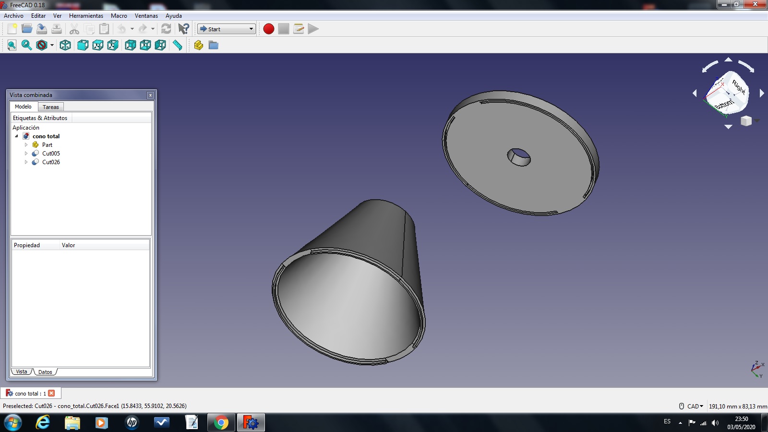The height and width of the screenshot is (432, 768).
Task: Open the draw style dropdown arrow
Action: [x=52, y=45]
